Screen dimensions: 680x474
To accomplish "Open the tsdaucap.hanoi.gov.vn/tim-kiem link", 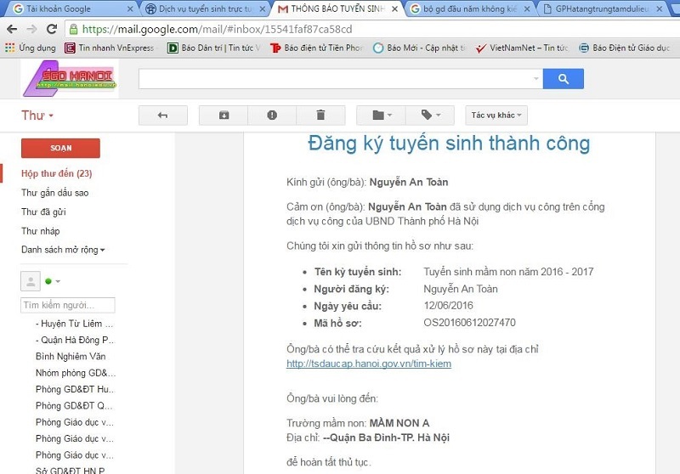I will pos(369,364).
